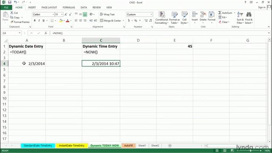Viewport: 272px width, 153px height.
Task: Click Insert Function fx icon
Action: click(x=46, y=33)
